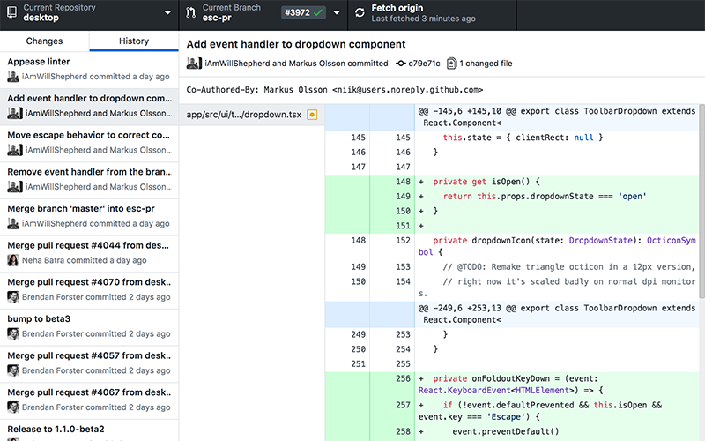Click avatar on Merge pull request #4067
705x441 pixels.
point(13,407)
